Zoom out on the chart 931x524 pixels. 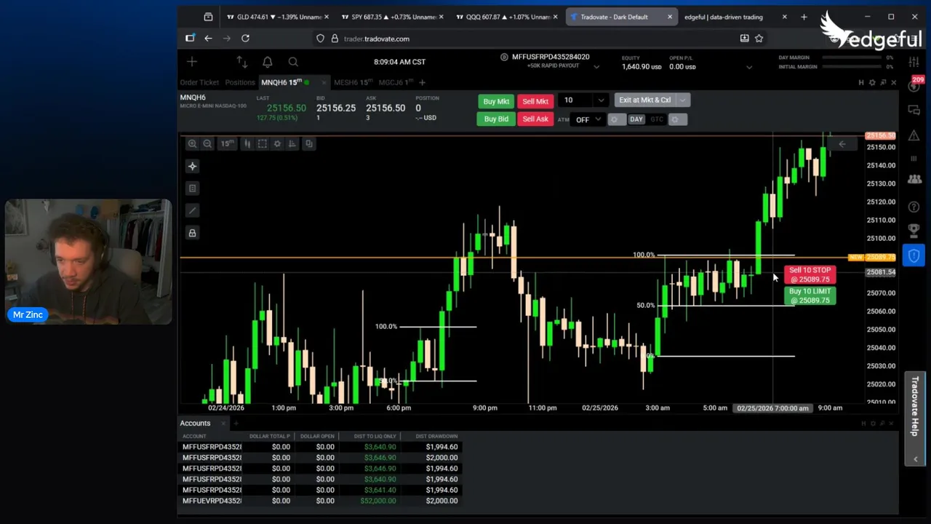tap(207, 143)
